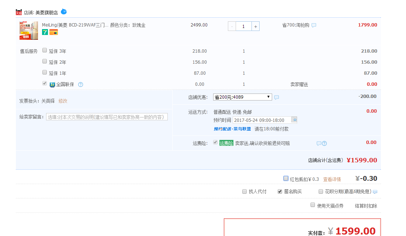This screenshot has width=406, height=236.
Task: Decrease quantity with the minus button
Action: (232, 27)
